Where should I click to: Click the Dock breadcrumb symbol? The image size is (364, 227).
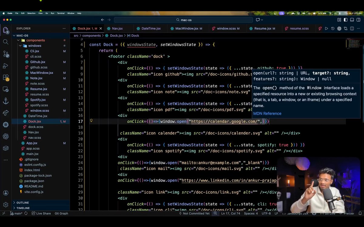133,36
